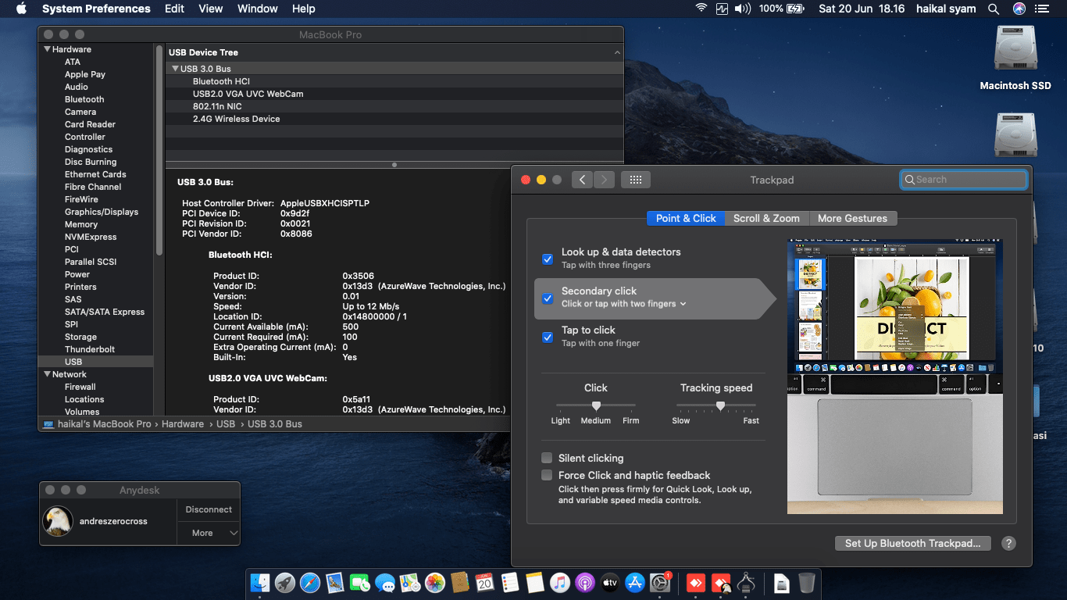Select Bluetooth in Hardware sidebar
Screen dimensions: 1067x600
84,99
